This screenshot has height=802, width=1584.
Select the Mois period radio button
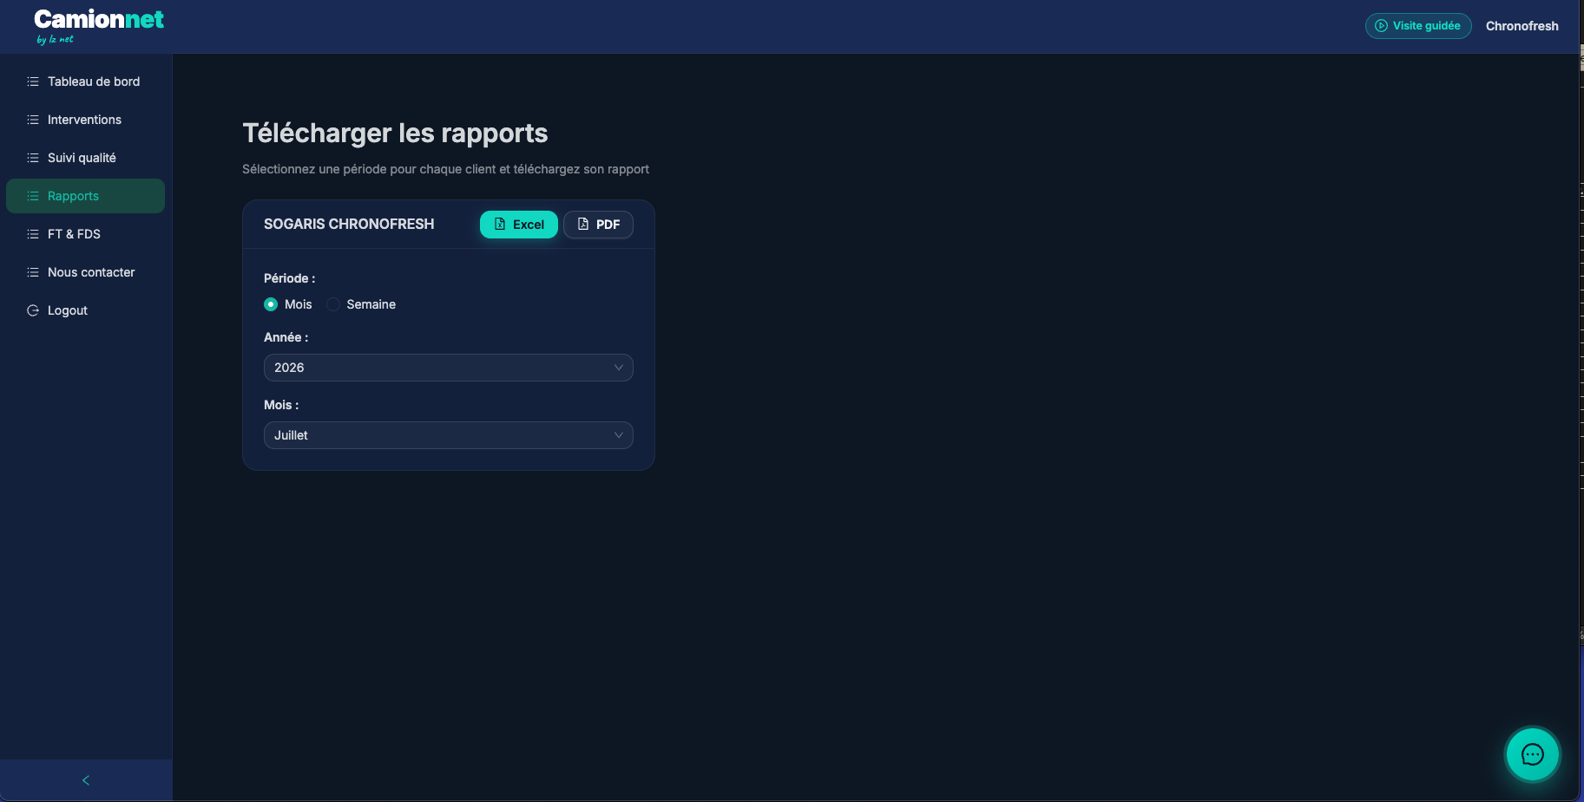point(271,304)
